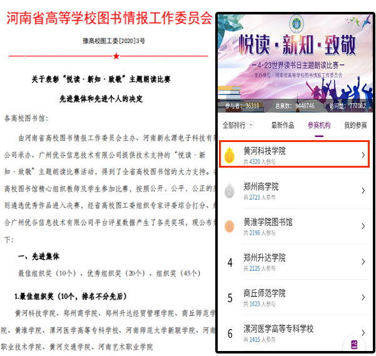Click the bronze third-place medal icon
Image resolution: width=376 pixels, height=356 pixels.
click(x=230, y=226)
